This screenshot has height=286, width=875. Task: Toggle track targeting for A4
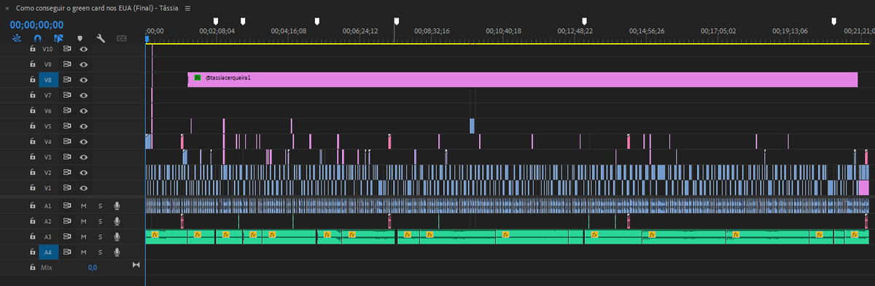click(48, 252)
